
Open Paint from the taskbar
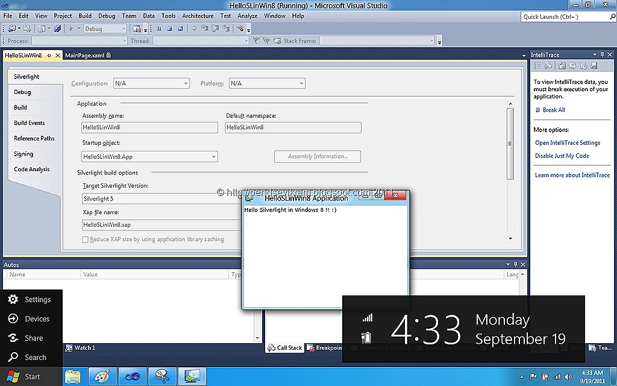[x=102, y=376]
